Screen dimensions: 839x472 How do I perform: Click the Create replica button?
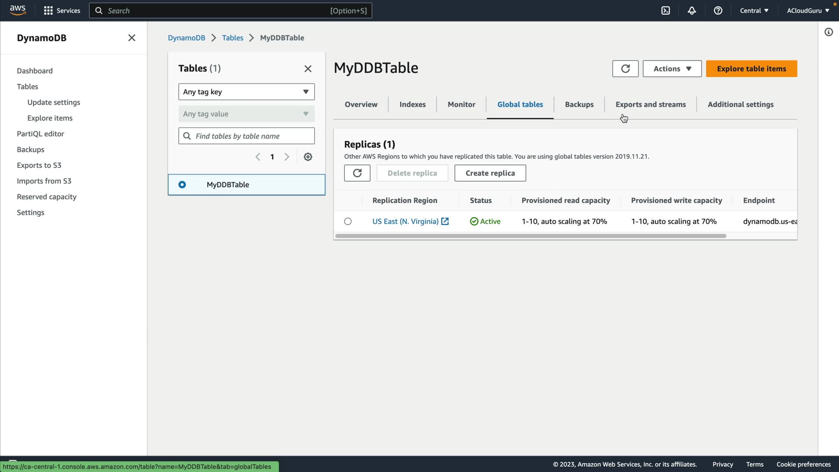tap(490, 173)
